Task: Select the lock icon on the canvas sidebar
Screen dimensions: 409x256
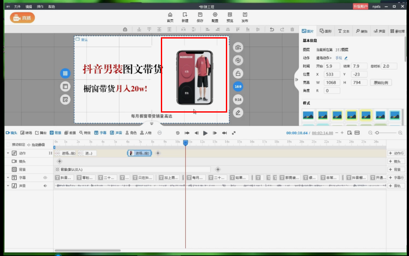Action: click(x=237, y=73)
